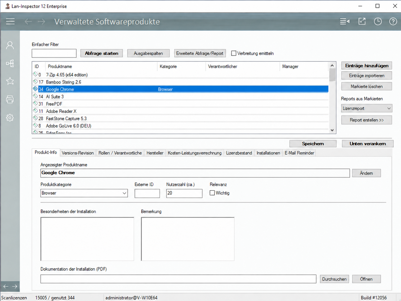Click tag icon of Google Chrome row
This screenshot has width=401, height=301.
coord(35,89)
